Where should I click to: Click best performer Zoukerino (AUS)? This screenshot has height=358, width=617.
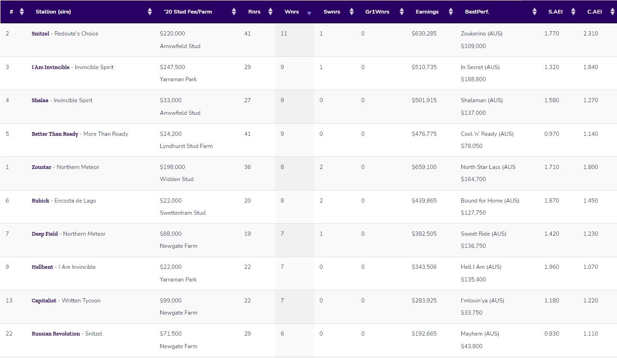(481, 34)
